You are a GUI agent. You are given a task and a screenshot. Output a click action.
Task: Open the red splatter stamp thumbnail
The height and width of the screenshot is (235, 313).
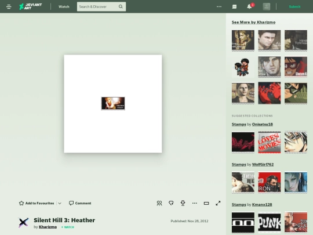tap(270, 93)
